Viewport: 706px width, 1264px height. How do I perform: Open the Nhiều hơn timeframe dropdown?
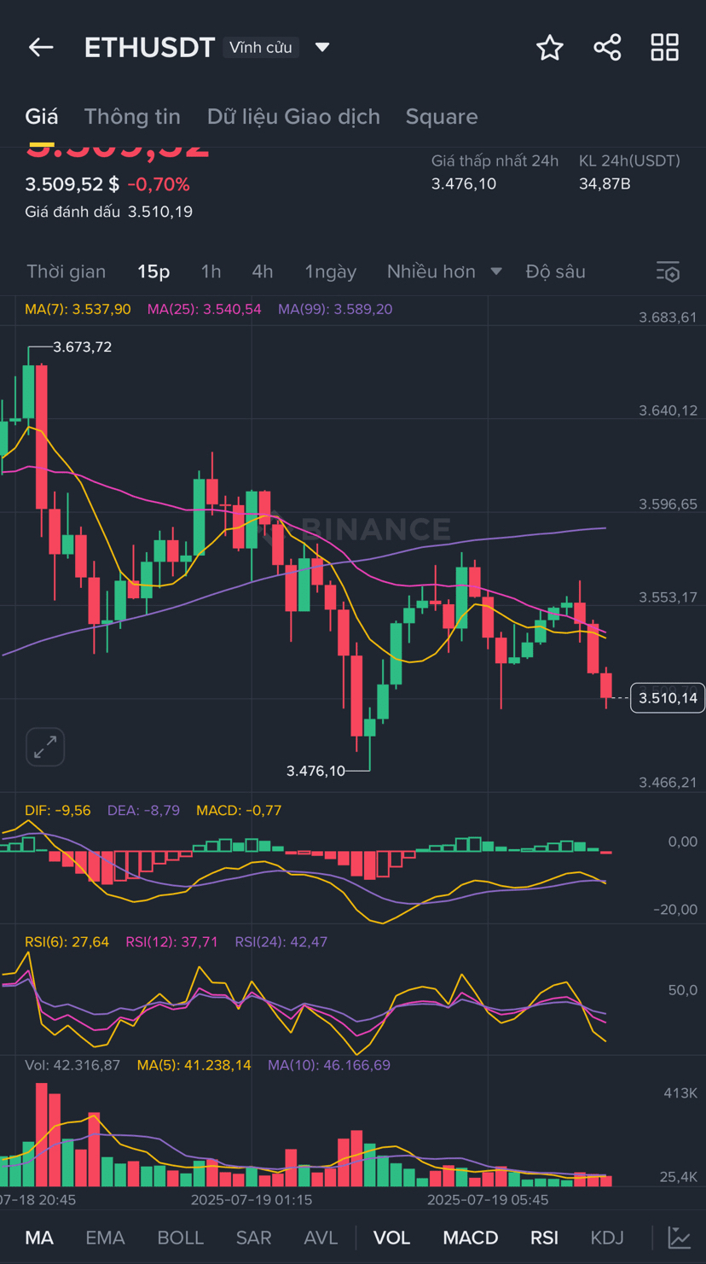pyautogui.click(x=444, y=271)
